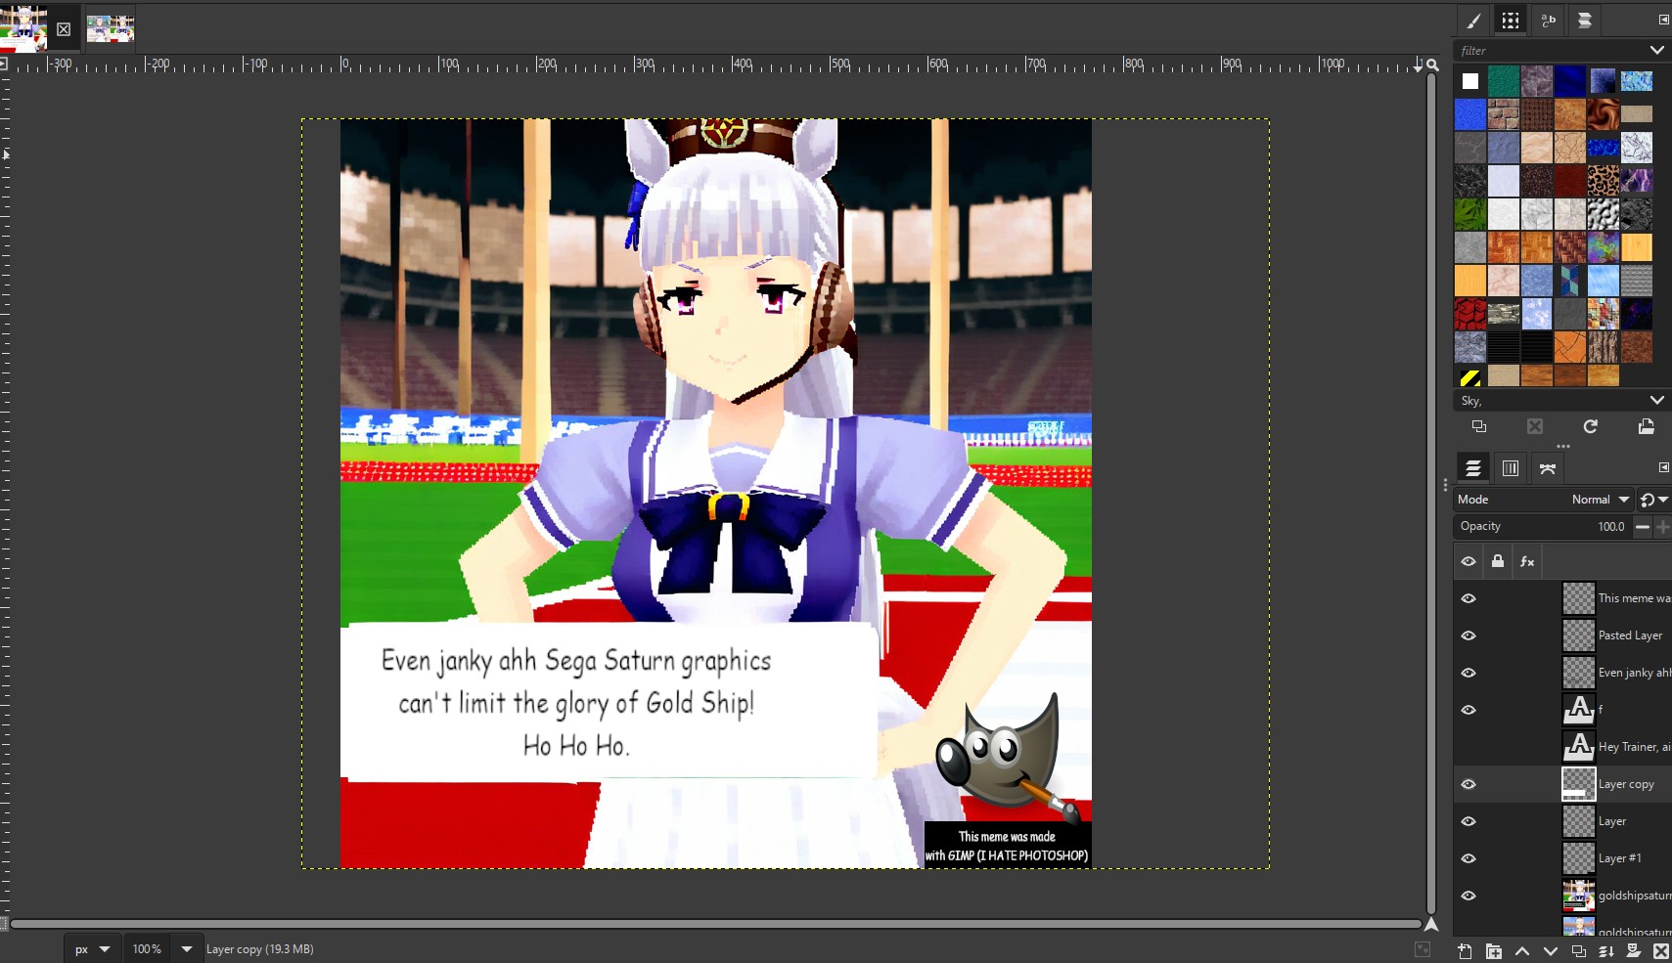Create a new layer group
The height and width of the screenshot is (963, 1672).
(1493, 951)
